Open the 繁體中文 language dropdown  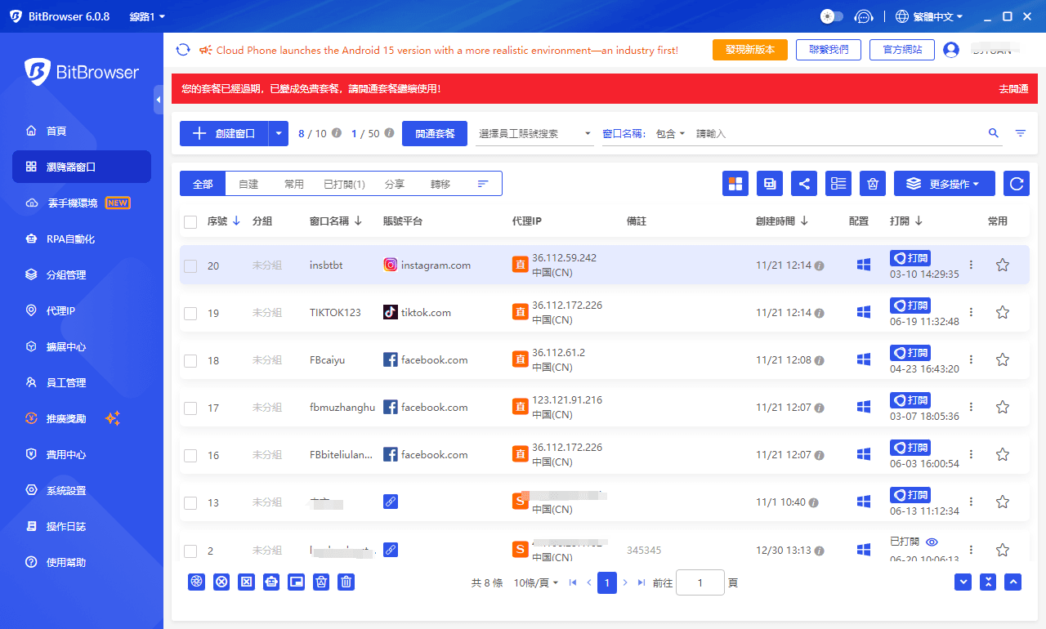(929, 16)
